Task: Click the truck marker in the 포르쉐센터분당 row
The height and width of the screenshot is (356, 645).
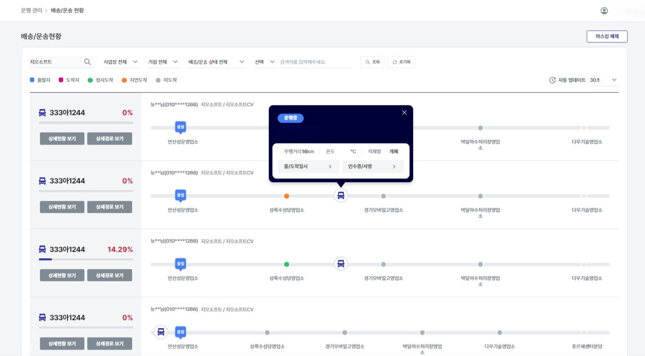Action: (x=161, y=332)
